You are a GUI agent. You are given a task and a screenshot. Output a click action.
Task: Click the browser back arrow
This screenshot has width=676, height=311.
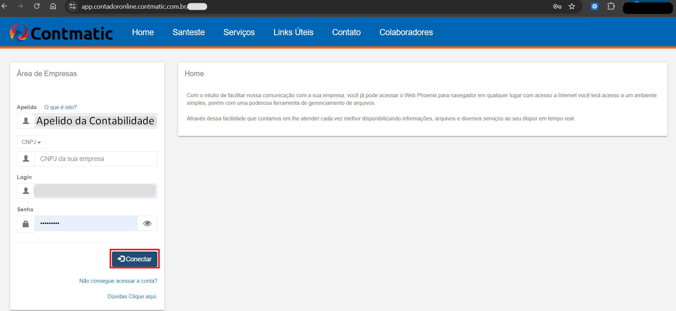pos(4,6)
